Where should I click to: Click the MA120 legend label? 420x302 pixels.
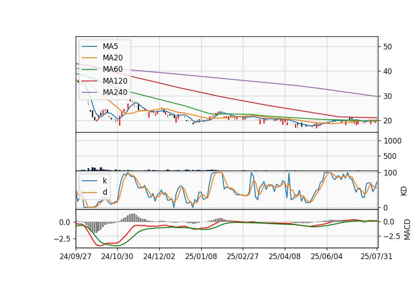(115, 81)
